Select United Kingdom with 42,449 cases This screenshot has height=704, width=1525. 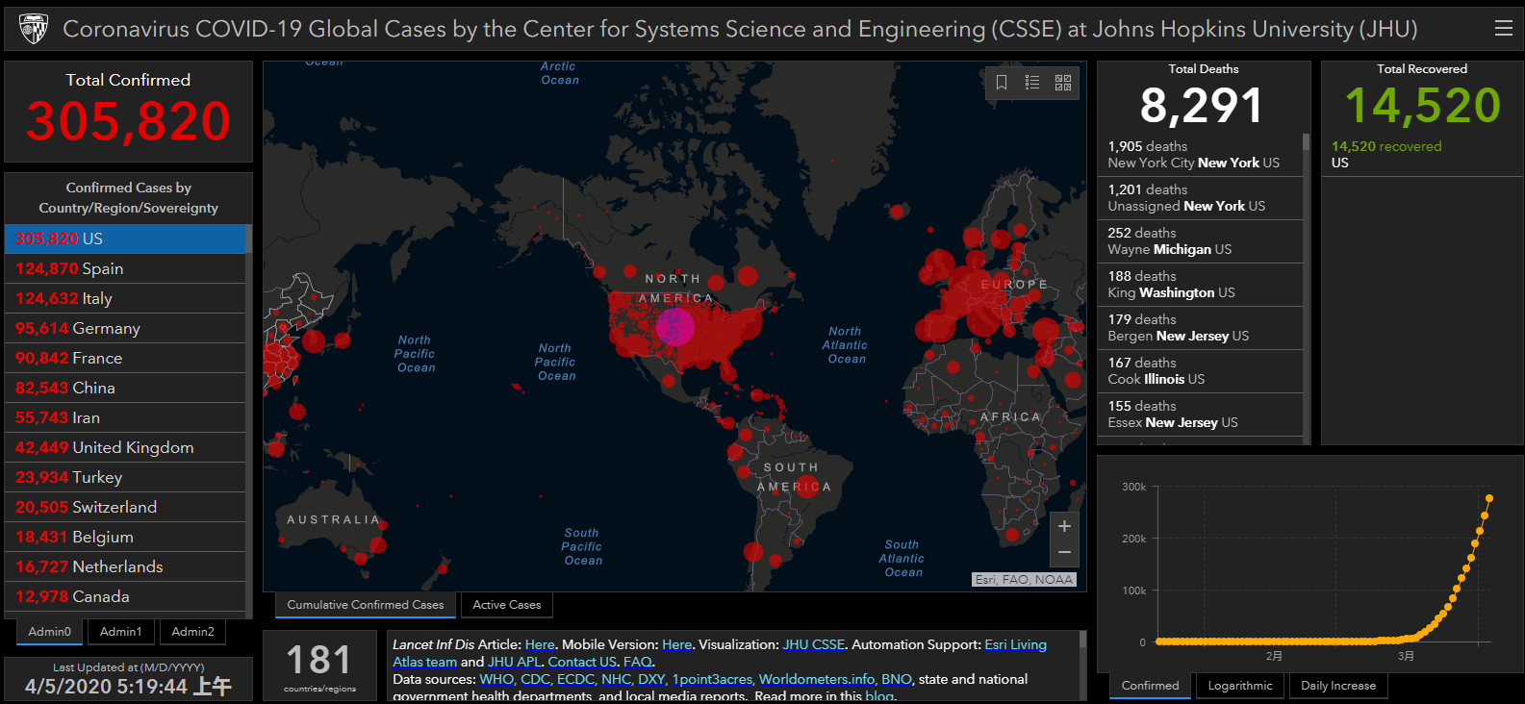[125, 447]
